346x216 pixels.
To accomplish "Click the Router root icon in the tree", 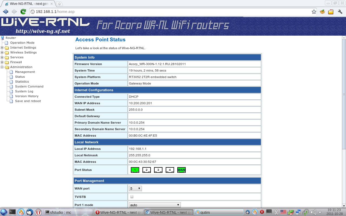I will 2,38.
